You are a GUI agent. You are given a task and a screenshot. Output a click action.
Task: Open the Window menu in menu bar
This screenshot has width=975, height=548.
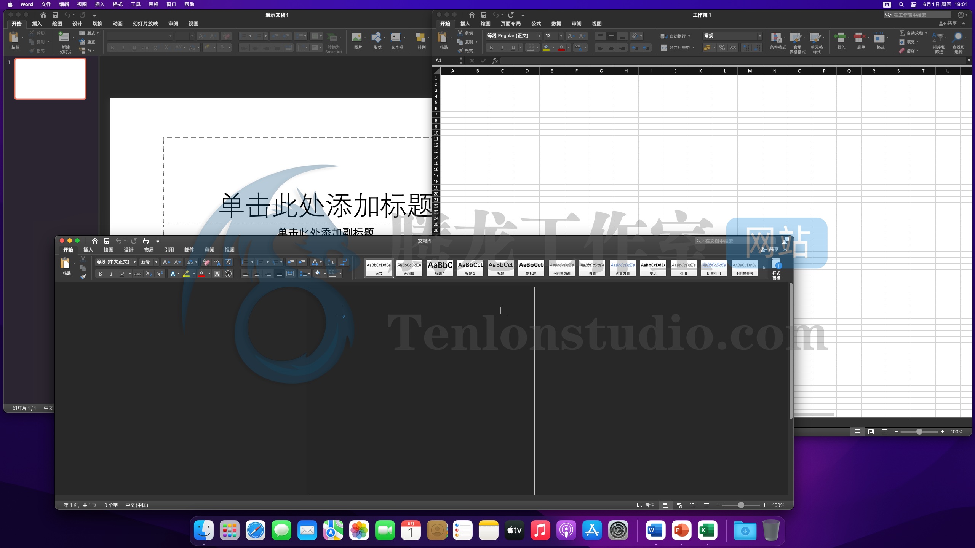click(171, 5)
